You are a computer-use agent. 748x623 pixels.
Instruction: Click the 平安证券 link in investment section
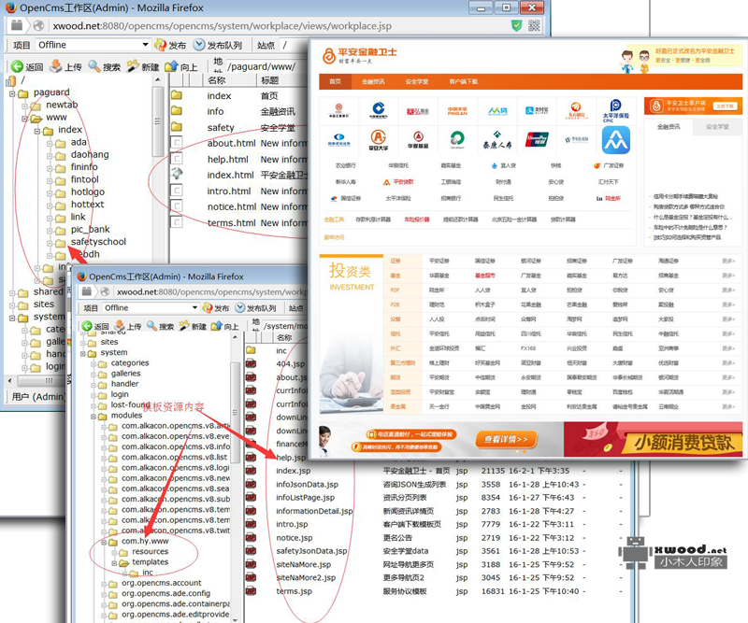click(439, 262)
